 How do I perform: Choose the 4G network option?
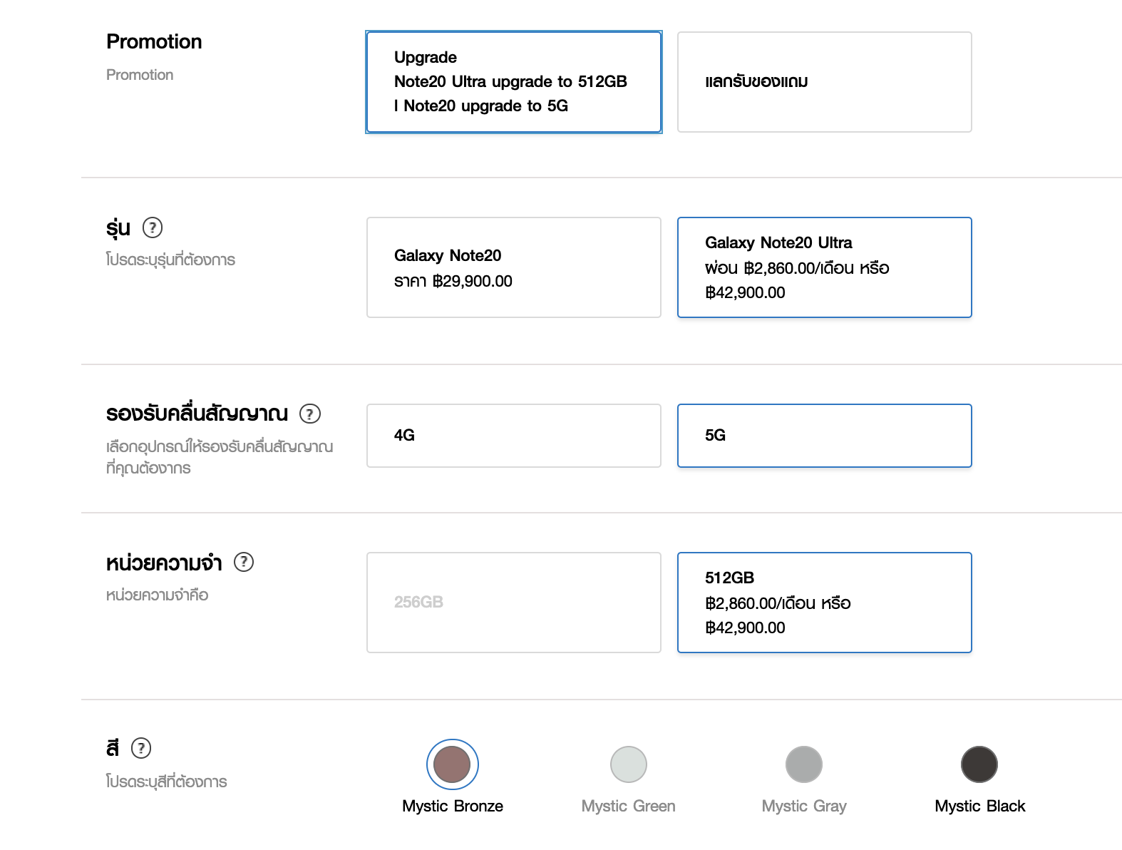click(513, 436)
